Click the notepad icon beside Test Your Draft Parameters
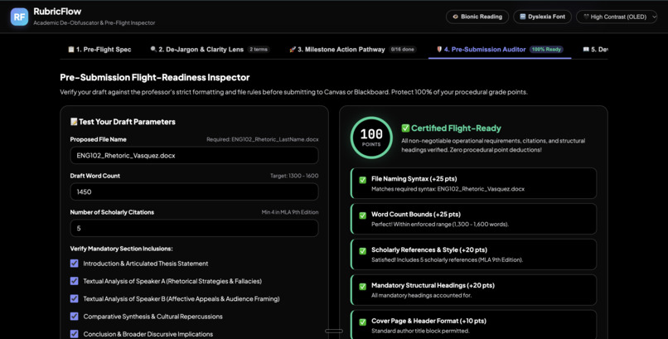 (74, 122)
